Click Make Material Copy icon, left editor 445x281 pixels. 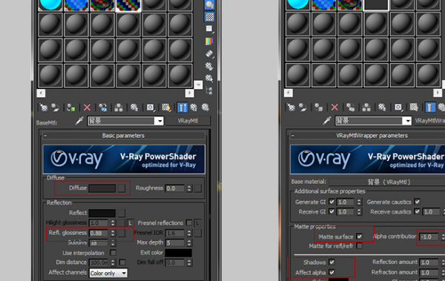103,108
